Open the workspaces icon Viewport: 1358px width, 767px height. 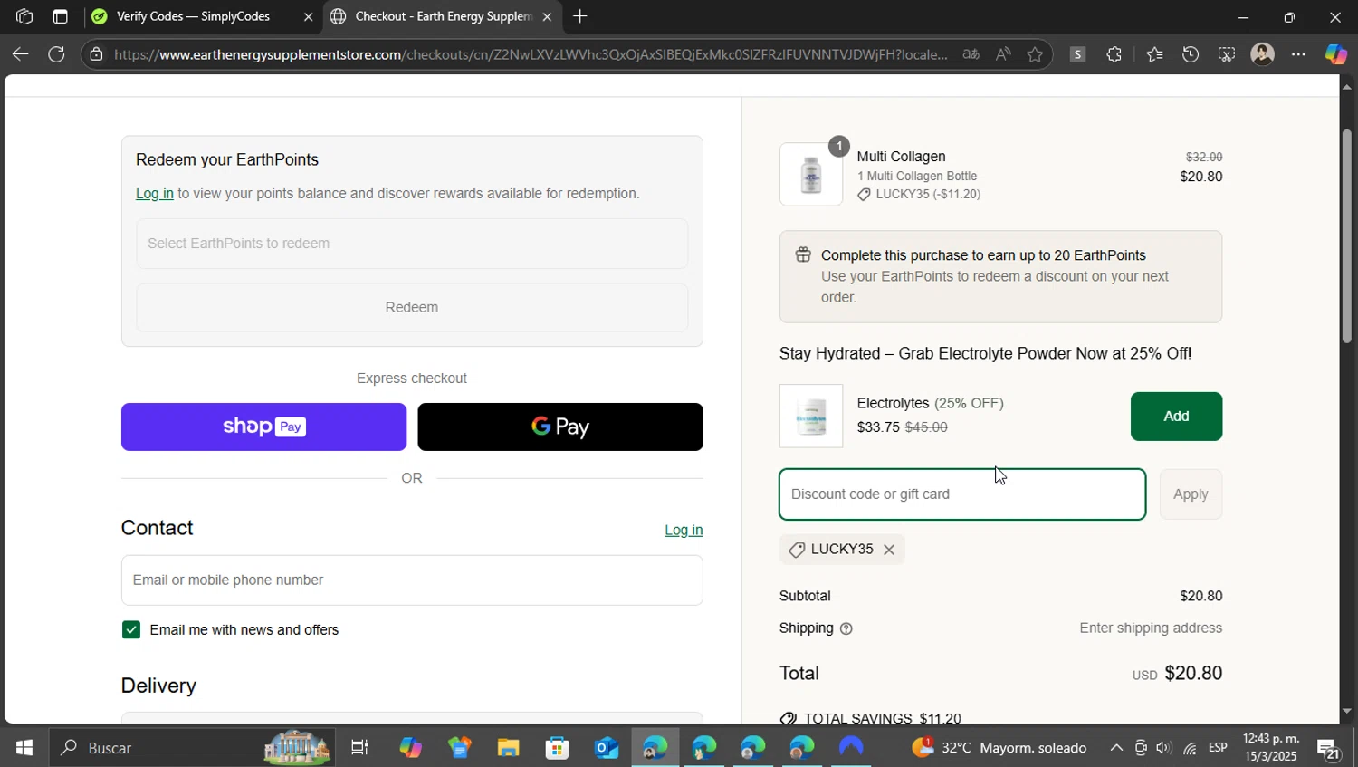(x=24, y=16)
